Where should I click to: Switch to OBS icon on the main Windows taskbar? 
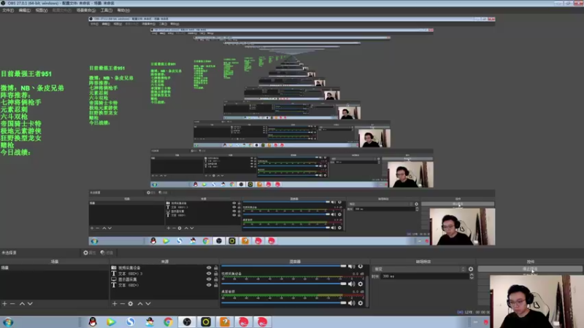coord(187,322)
